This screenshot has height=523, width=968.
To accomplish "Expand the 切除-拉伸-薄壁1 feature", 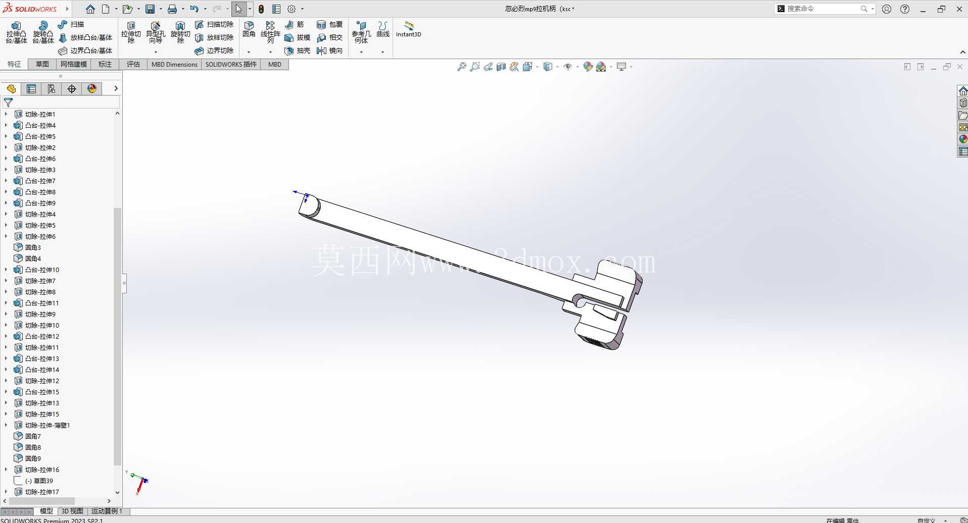I will coord(6,425).
